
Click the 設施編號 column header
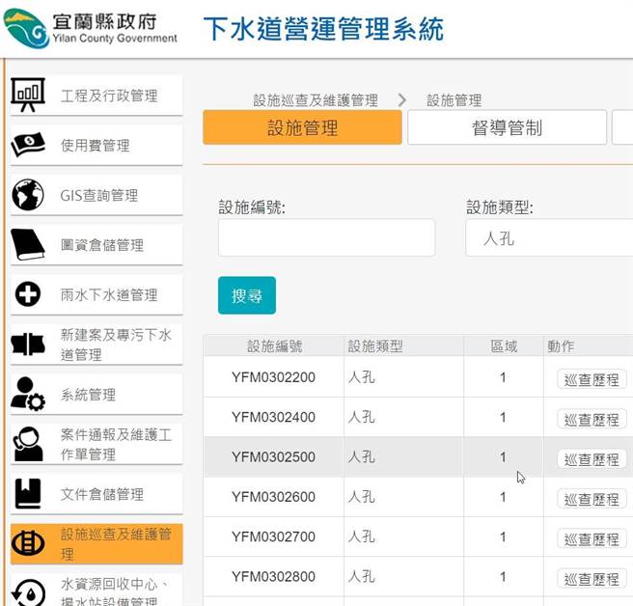pos(274,346)
